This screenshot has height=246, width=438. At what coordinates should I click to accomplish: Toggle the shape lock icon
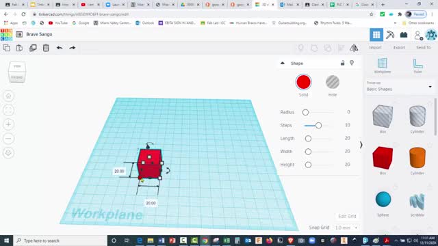[x=342, y=63]
